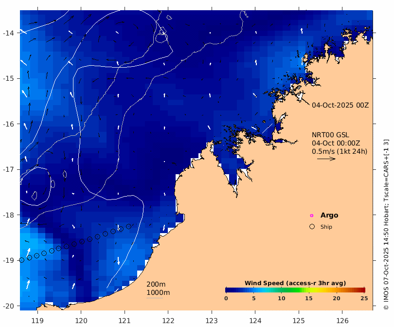The image size is (394, 327).
Task: Click the longitude axis label '119'
Action: tap(37, 321)
